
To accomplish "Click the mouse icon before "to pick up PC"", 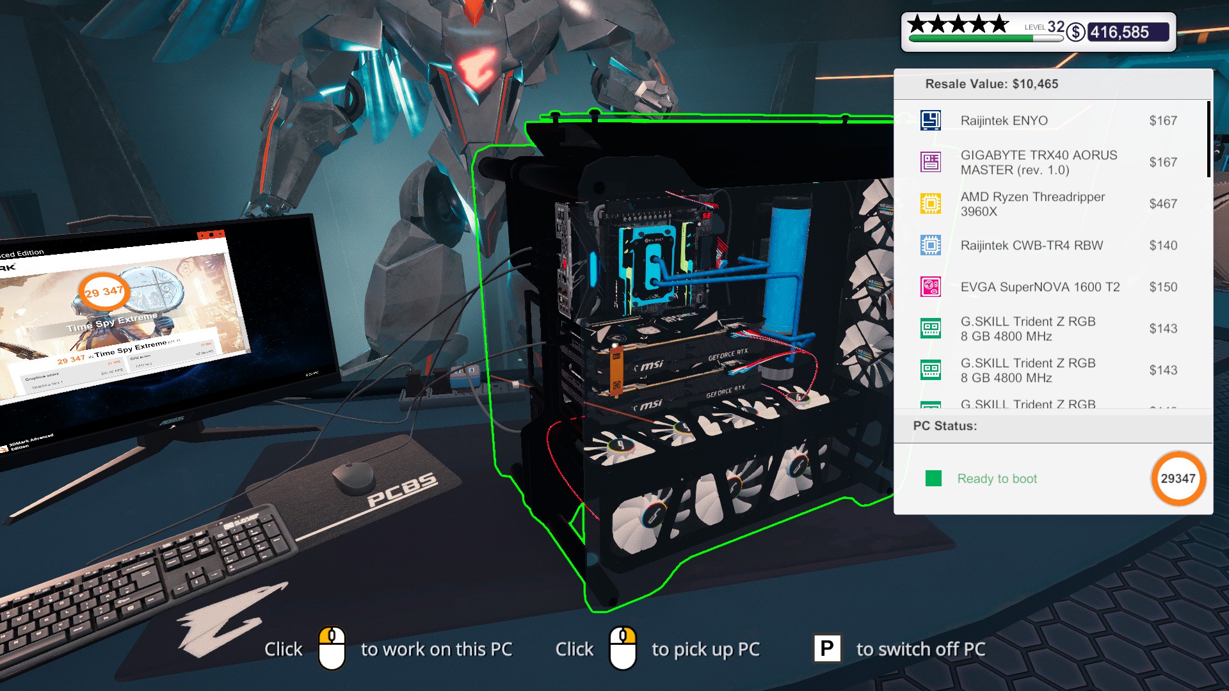I will coord(623,648).
